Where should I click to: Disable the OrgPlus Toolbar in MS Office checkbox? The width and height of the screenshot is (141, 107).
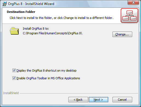(x=14, y=78)
